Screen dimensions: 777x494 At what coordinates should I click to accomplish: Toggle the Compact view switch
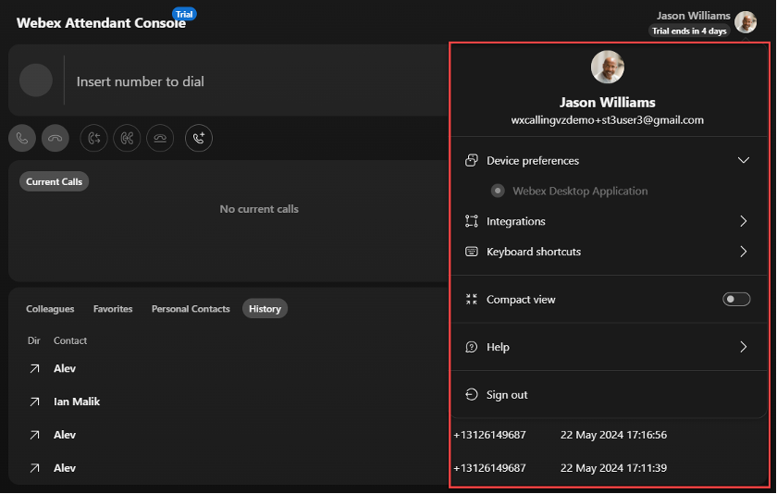coord(736,300)
